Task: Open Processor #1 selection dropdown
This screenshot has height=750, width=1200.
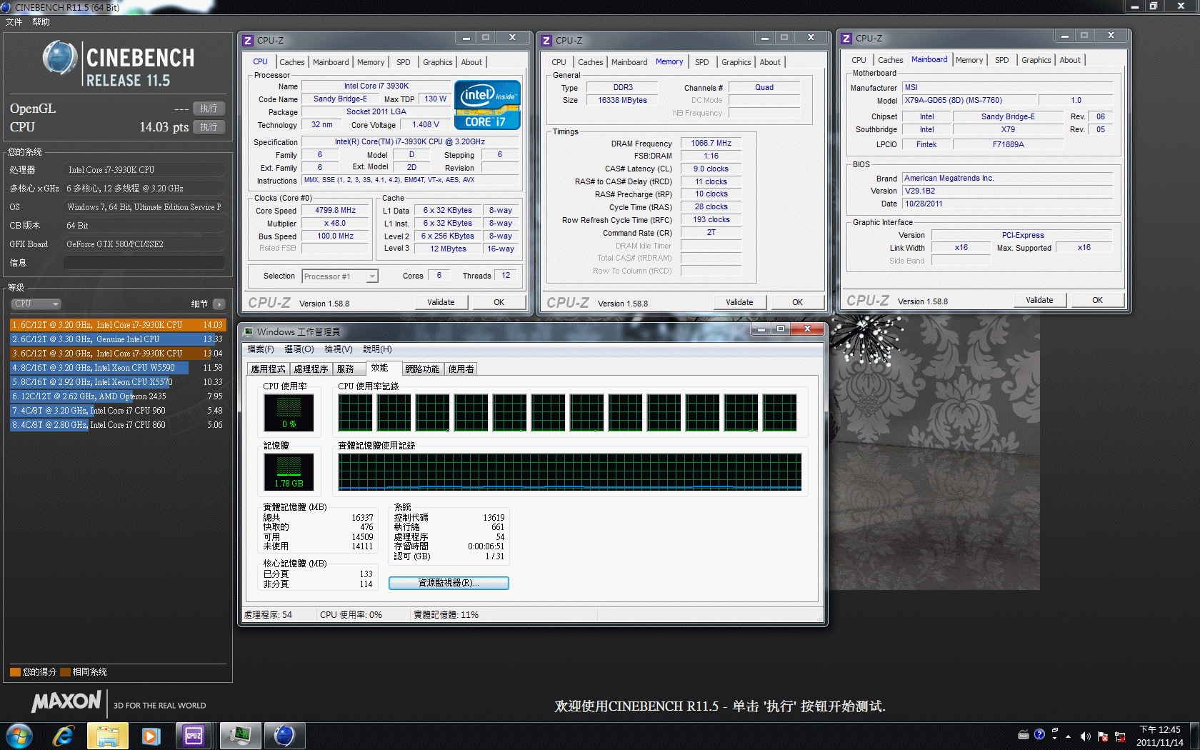Action: pos(340,276)
